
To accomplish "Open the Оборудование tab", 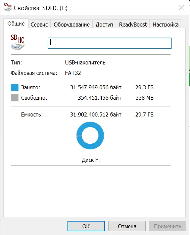I will (72, 25).
